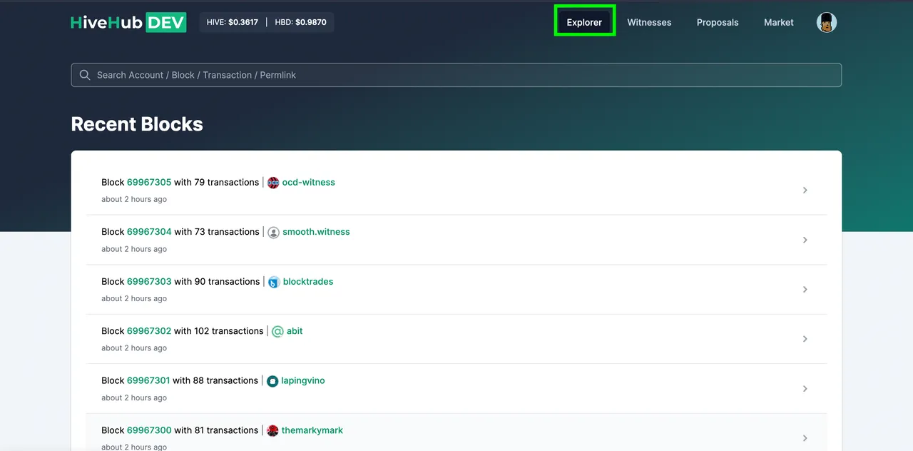Visit the themarkymark account link
Viewport: 913px width, 451px height.
click(x=312, y=430)
